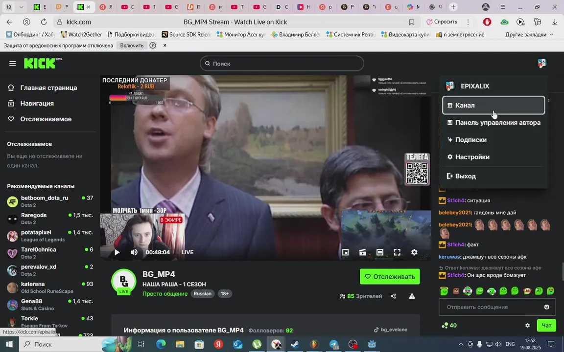Toggle theater mode on the player
This screenshot has height=352, width=564.
coord(380,252)
